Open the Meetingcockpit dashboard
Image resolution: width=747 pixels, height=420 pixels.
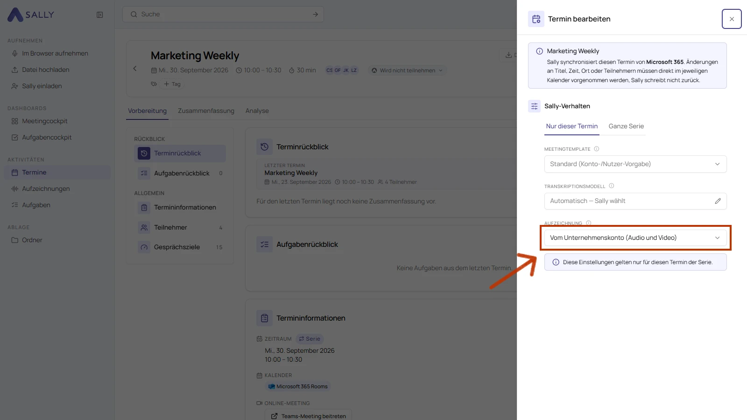tap(57, 121)
